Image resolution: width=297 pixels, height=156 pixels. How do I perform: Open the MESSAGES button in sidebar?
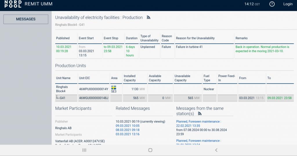(26, 19)
